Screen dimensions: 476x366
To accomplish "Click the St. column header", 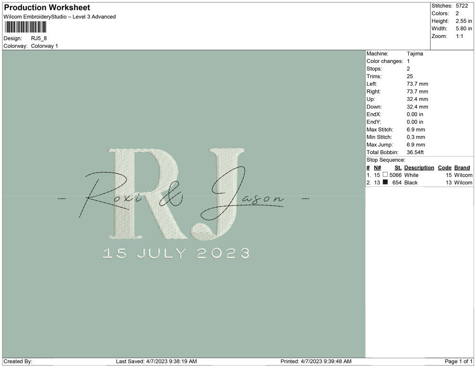I will [x=398, y=168].
